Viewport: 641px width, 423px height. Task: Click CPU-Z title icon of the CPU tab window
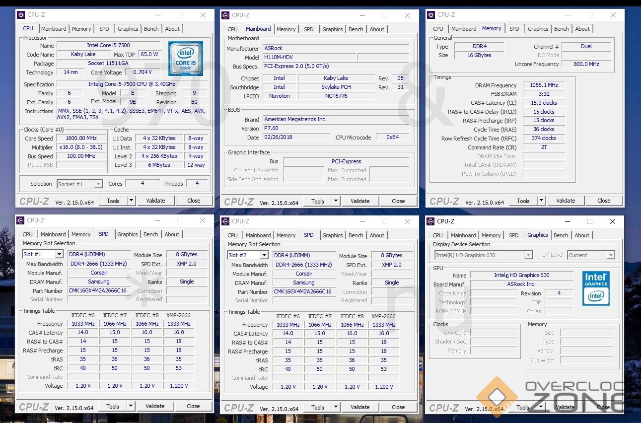point(20,15)
